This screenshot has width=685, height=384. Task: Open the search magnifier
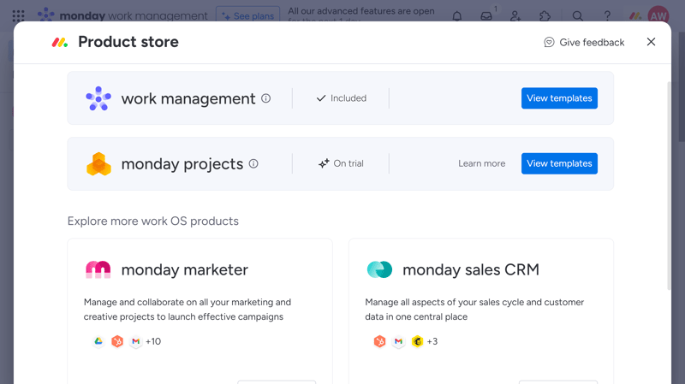click(x=577, y=16)
